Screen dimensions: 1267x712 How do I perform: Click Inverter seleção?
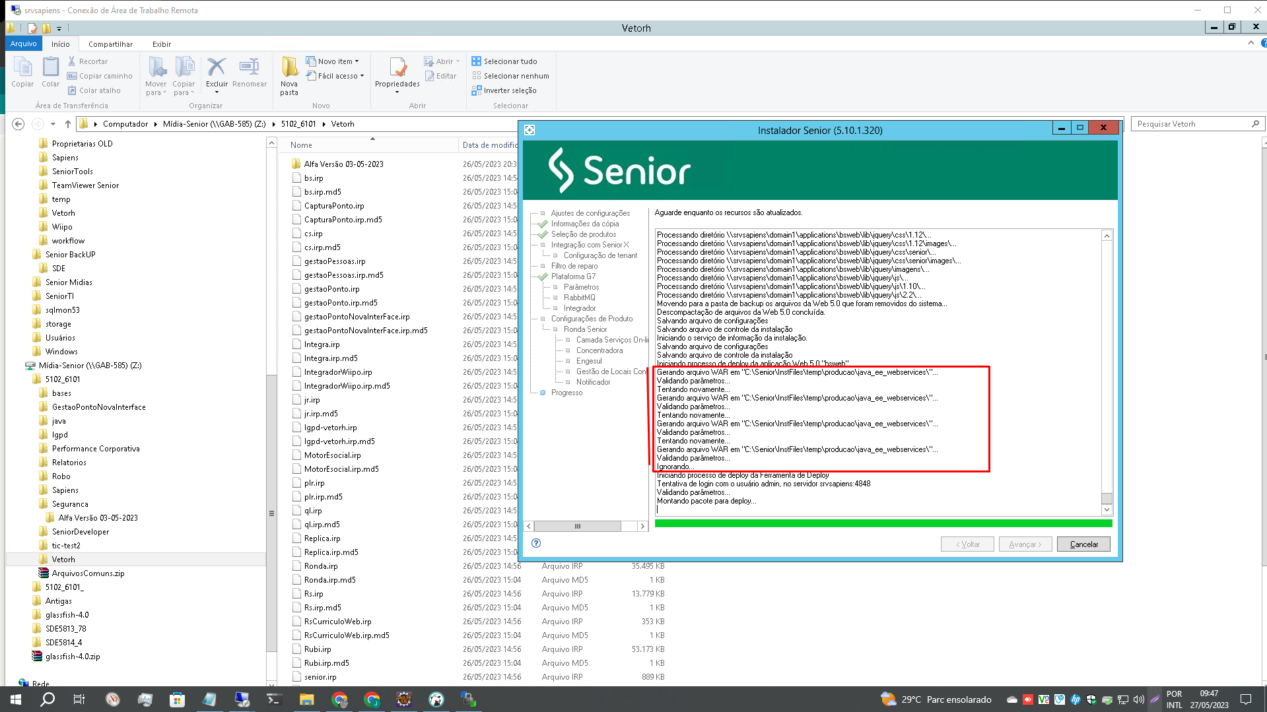pyautogui.click(x=504, y=90)
